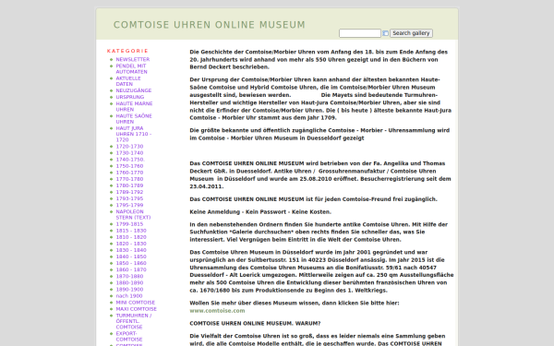554x346 pixels.
Task: Select the 1840 - 1850 category
Action: tap(131, 257)
